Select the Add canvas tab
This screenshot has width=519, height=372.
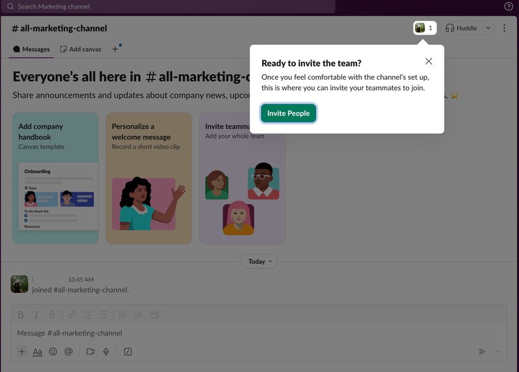point(80,49)
